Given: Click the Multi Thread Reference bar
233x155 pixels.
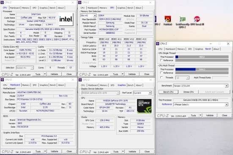Looking at the screenshot, I should tap(202, 73).
